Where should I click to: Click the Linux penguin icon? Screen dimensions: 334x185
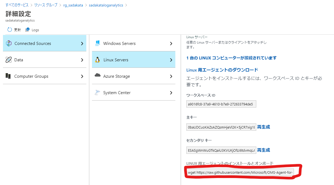pyautogui.click(x=97, y=60)
